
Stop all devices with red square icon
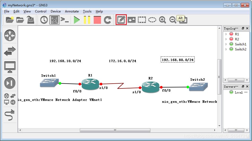click(x=97, y=20)
